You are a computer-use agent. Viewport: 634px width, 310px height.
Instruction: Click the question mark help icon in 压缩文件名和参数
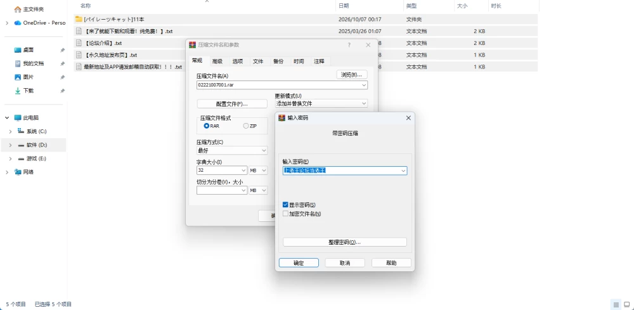(x=349, y=45)
